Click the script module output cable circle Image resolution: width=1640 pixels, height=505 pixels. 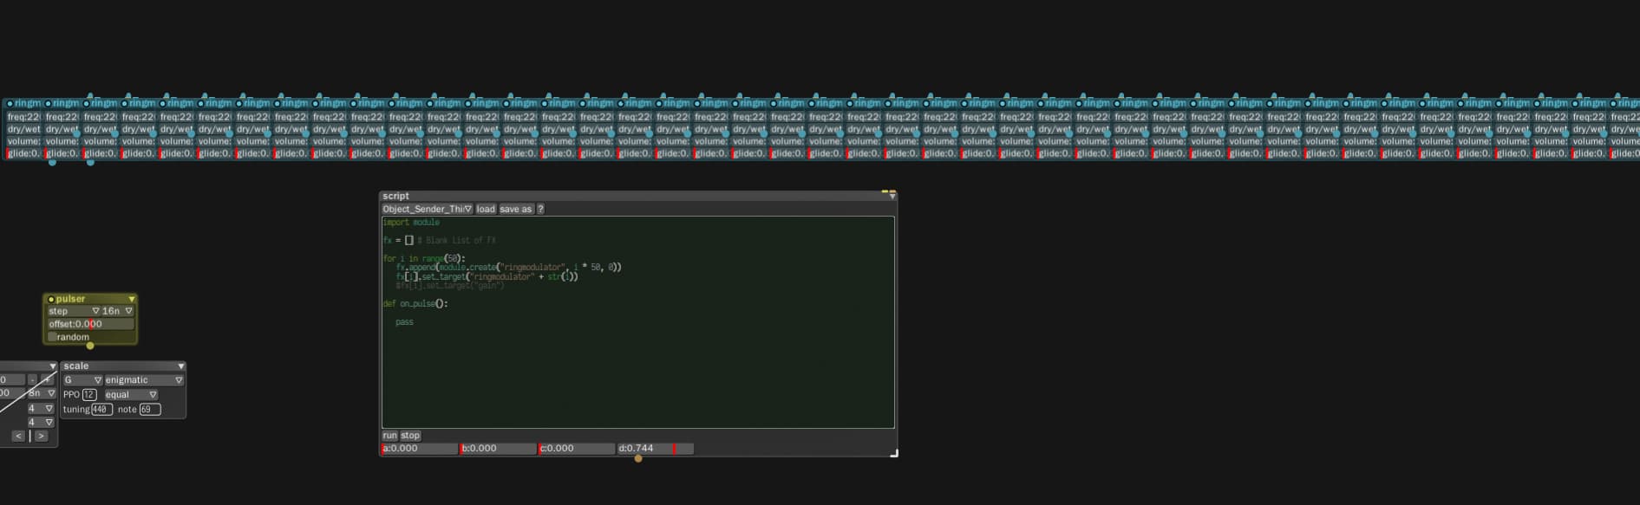coord(638,458)
